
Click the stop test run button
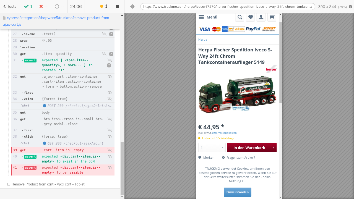pyautogui.click(x=117, y=6)
